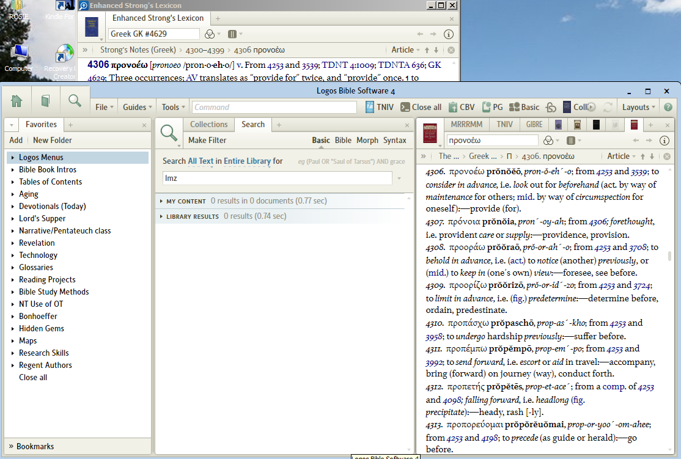The height and width of the screenshot is (459, 681).
Task: Click parallel resources icon in dictionary panel
Action: 571,140
